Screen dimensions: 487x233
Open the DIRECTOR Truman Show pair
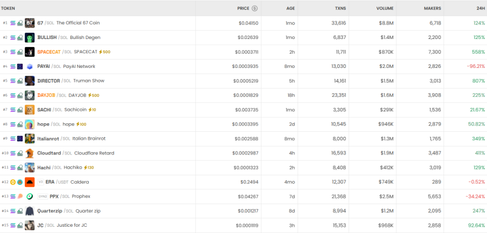pos(49,81)
